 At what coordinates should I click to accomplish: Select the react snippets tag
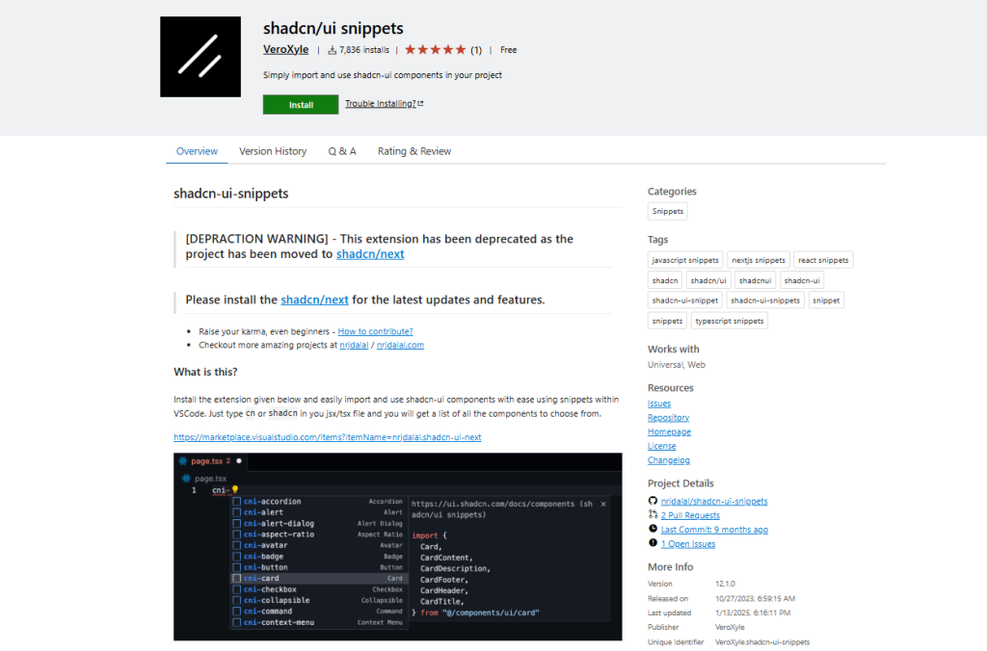823,260
